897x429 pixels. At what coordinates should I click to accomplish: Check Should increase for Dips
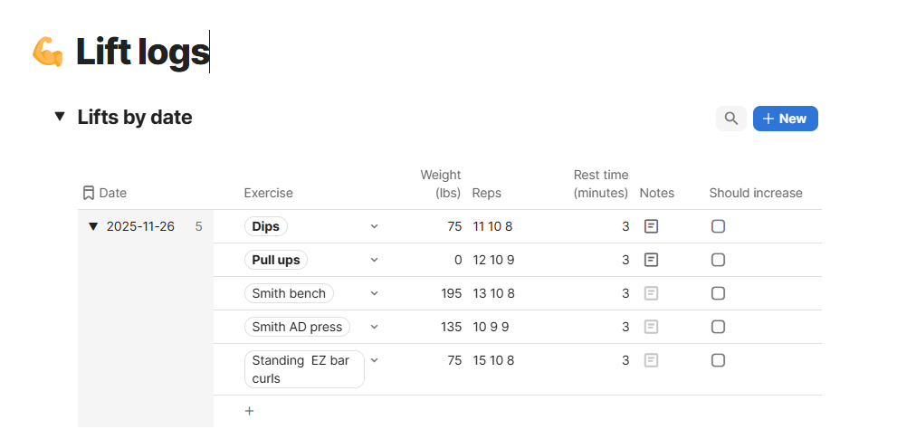point(718,226)
